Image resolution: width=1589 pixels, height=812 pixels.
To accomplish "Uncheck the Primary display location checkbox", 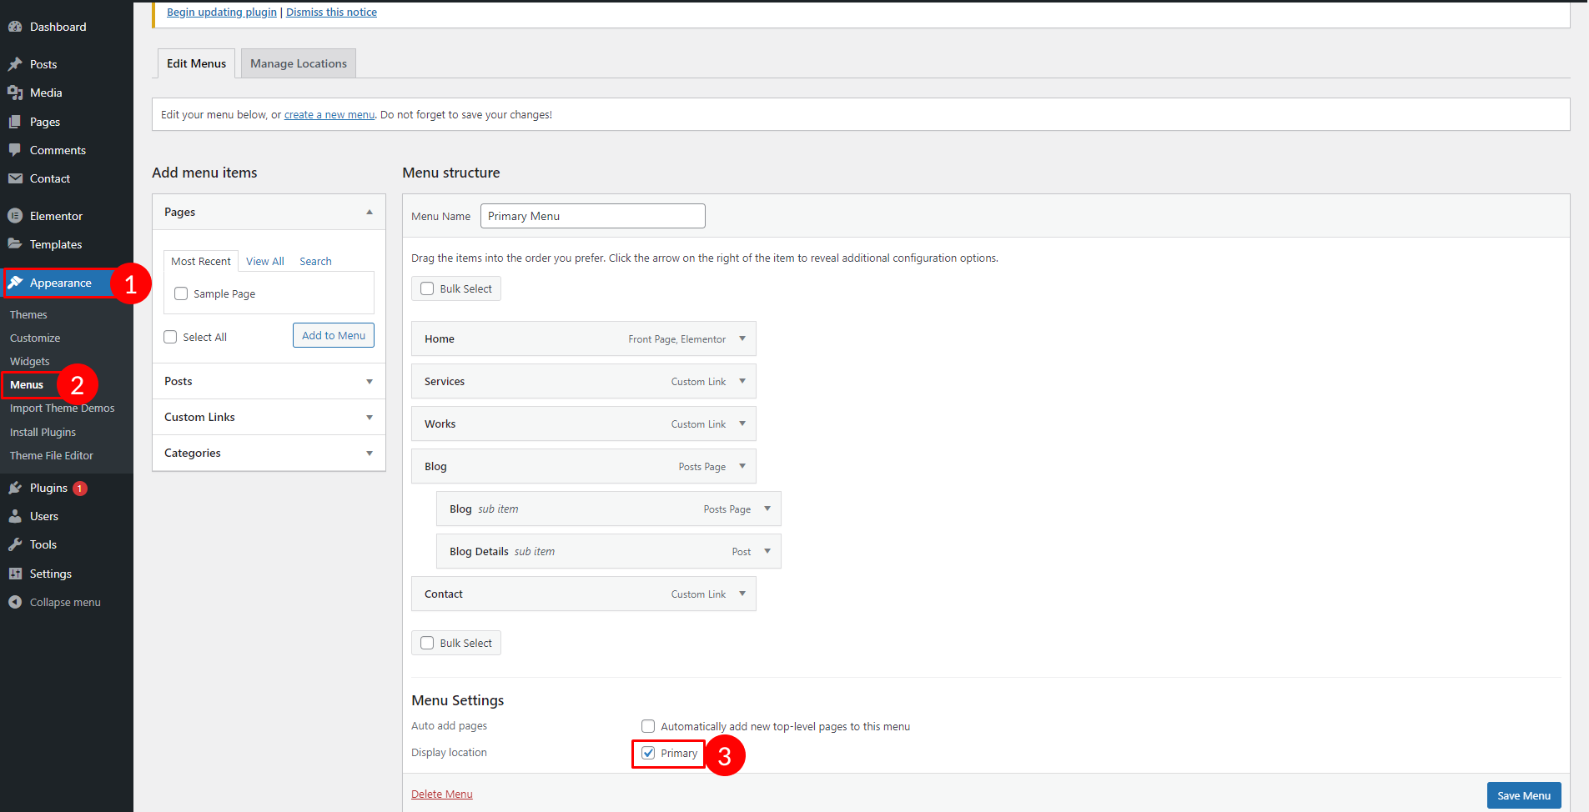I will 648,753.
